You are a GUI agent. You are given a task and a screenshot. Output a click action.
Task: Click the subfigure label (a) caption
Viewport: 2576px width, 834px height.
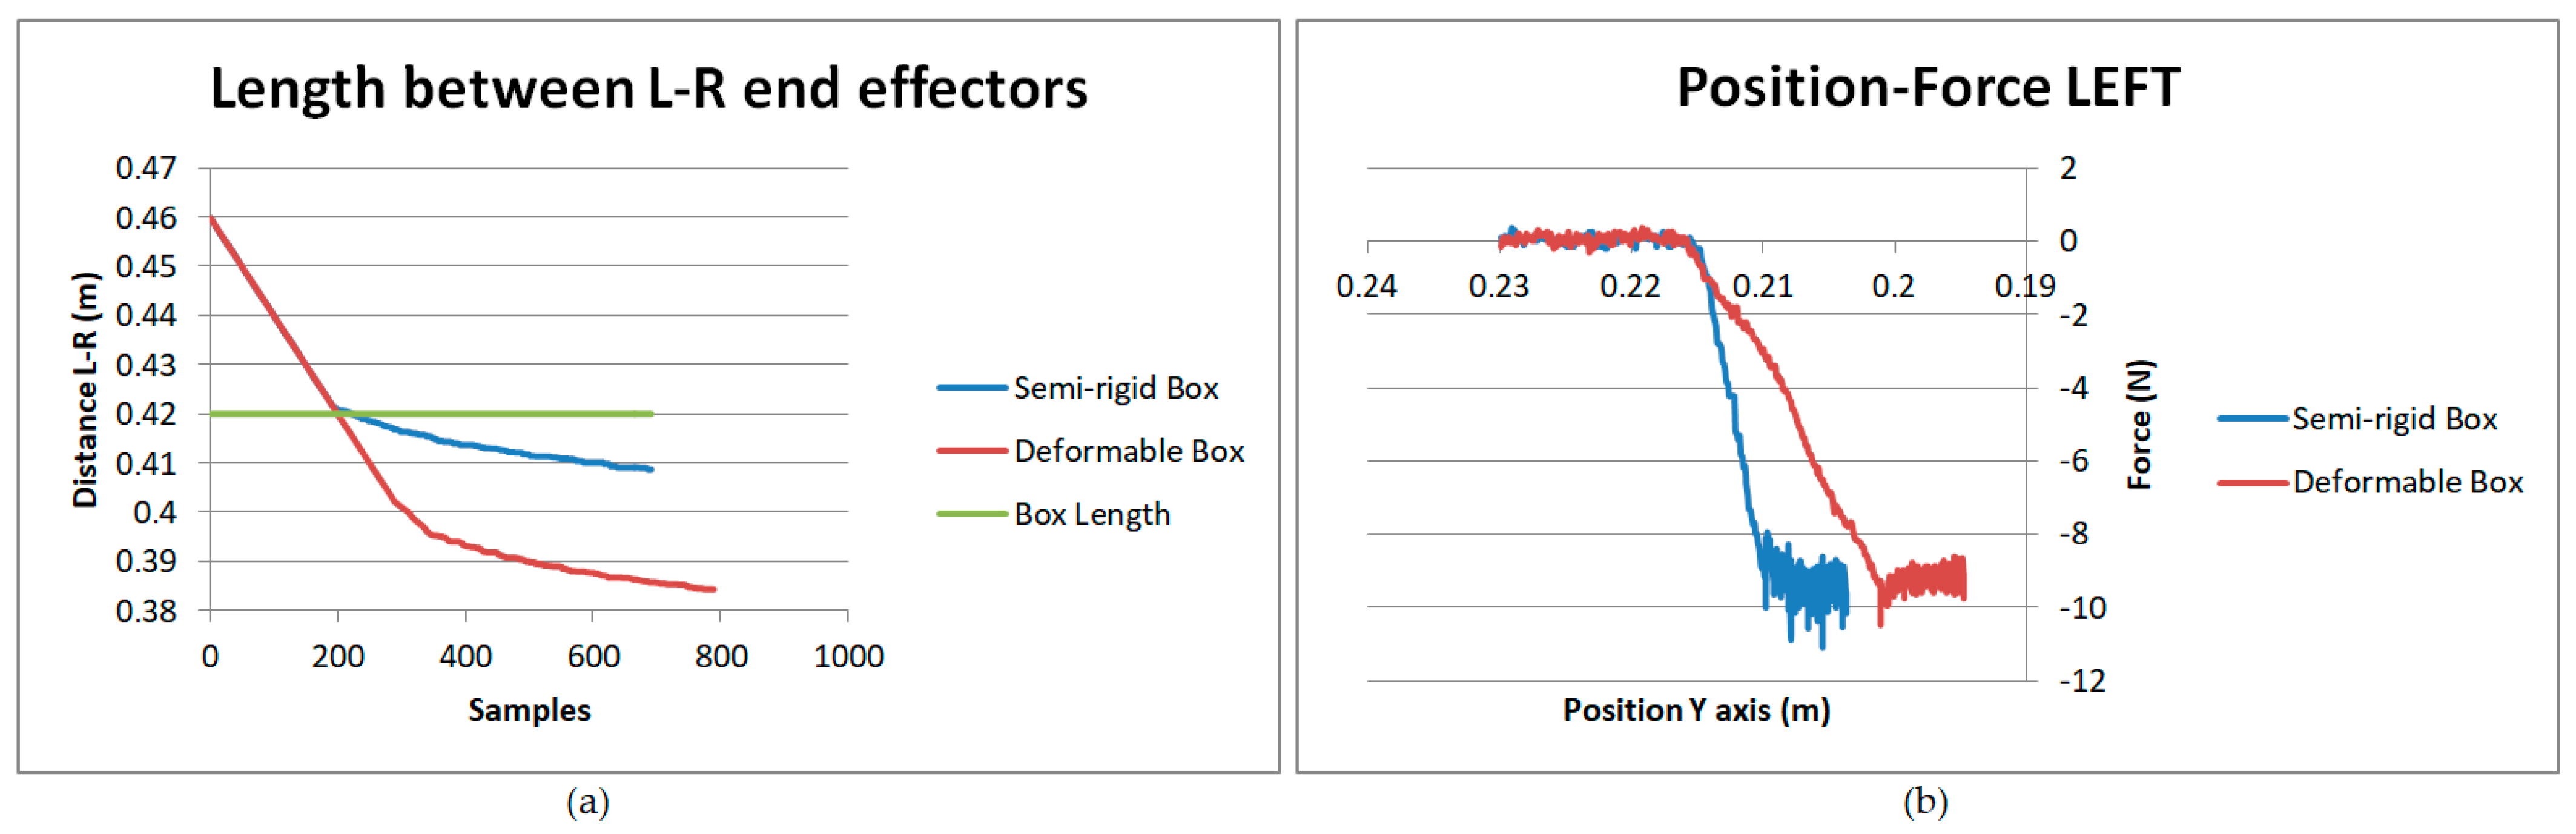tap(587, 802)
